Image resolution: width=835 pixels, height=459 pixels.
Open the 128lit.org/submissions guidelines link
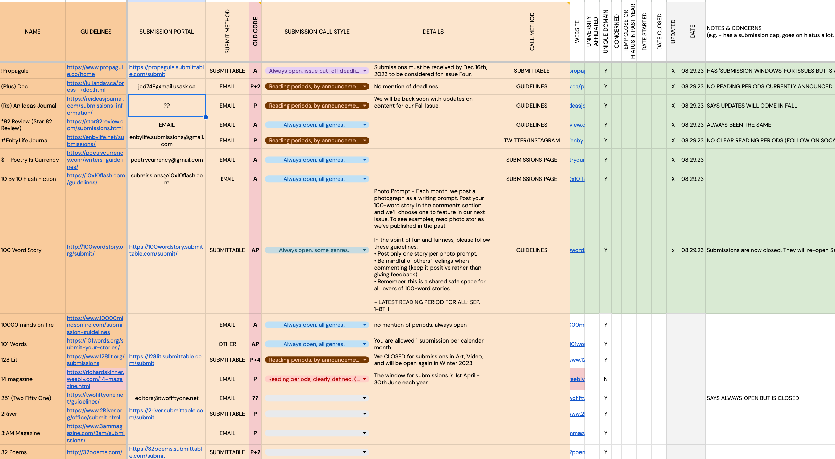[x=96, y=360]
